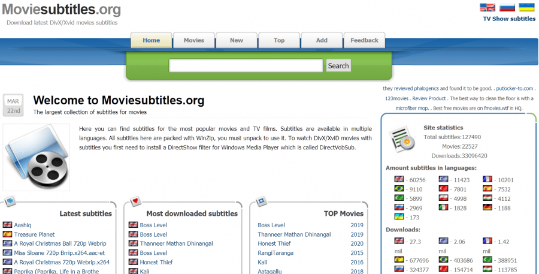Viewport: 539px width, 274px height.
Task: Click the heart icon above Most downloaded subtitles
Action: (x=135, y=201)
